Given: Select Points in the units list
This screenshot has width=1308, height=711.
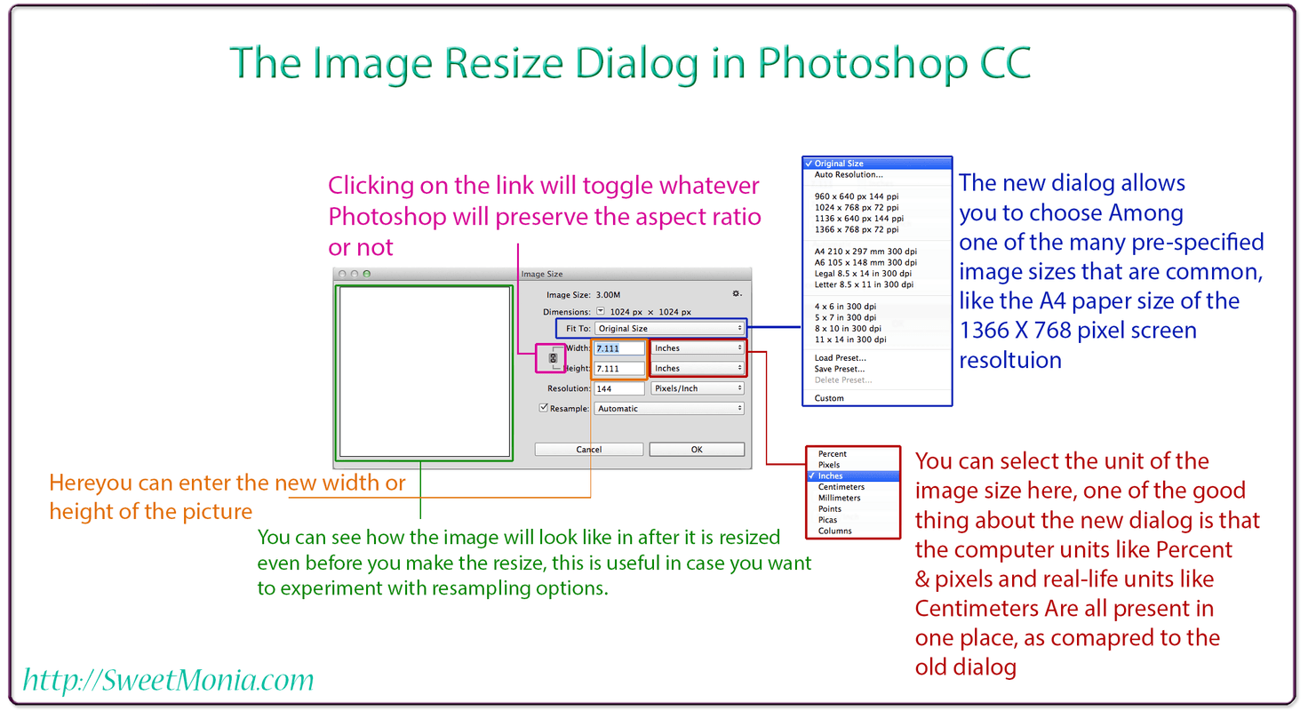Looking at the screenshot, I should 853,509.
